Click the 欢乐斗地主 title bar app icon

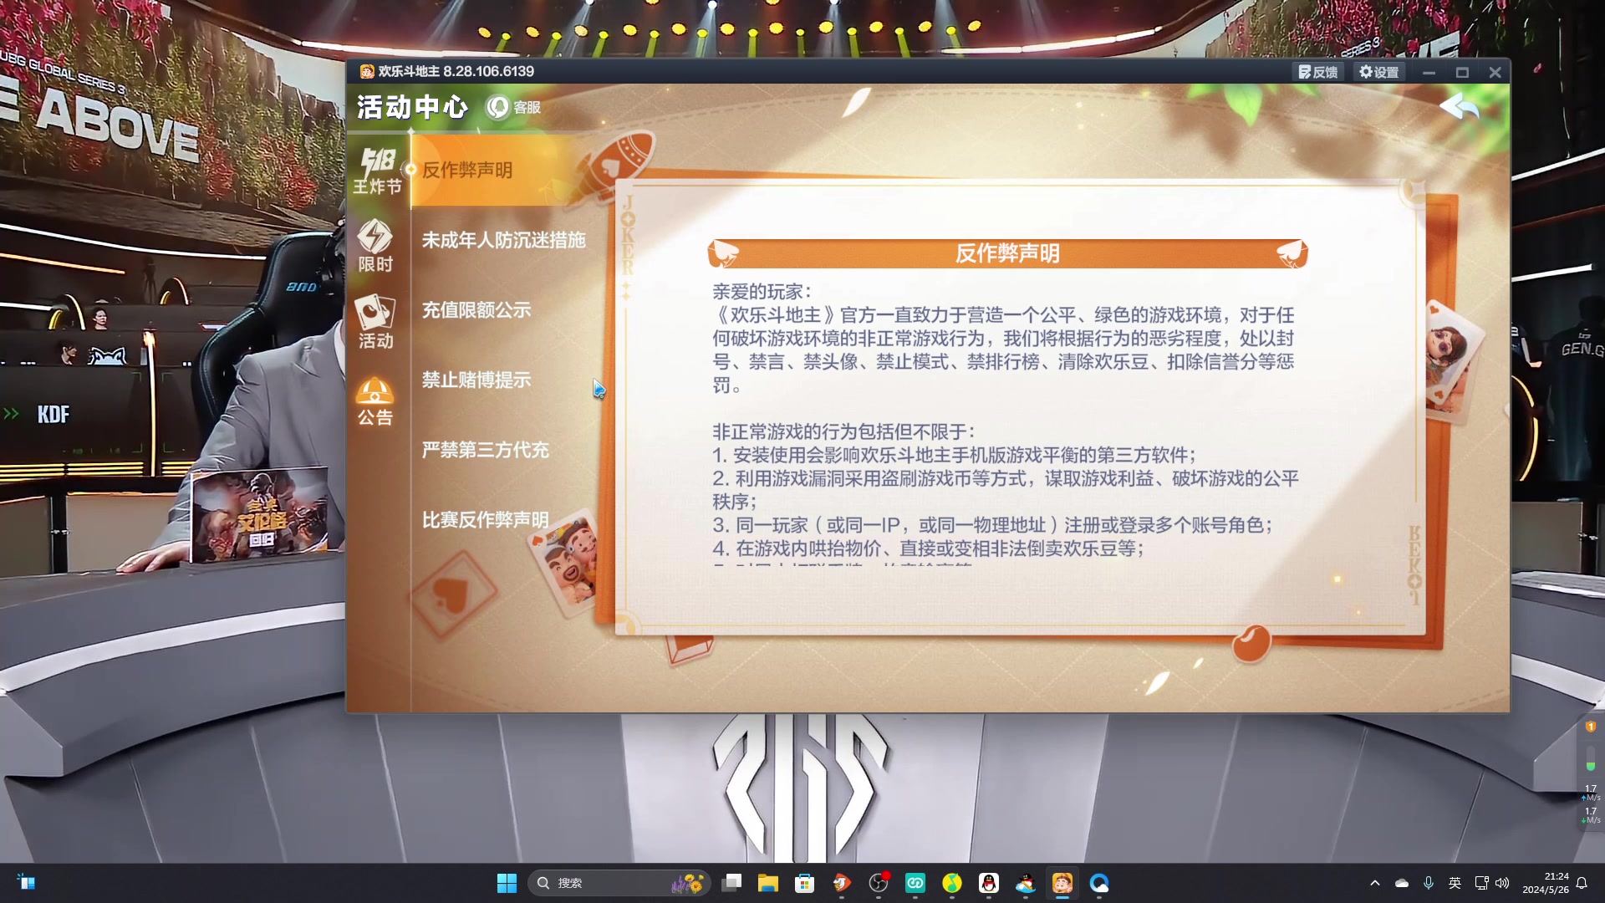(367, 72)
